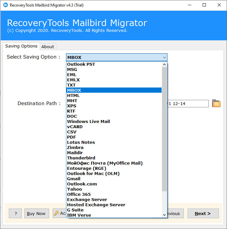Viewport: 227px width, 229px height.
Task: Choose Office 365 from the list
Action: [x=114, y=195]
